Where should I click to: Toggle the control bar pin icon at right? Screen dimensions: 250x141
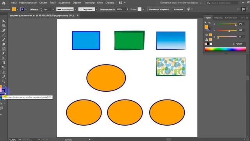[x=243, y=9]
